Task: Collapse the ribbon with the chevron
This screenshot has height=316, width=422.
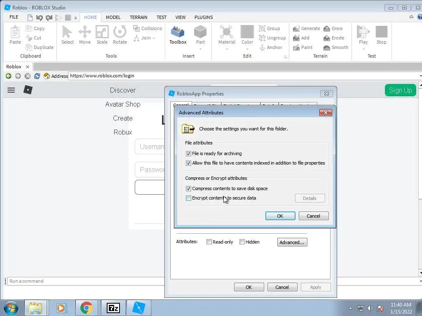Action: coord(412,17)
